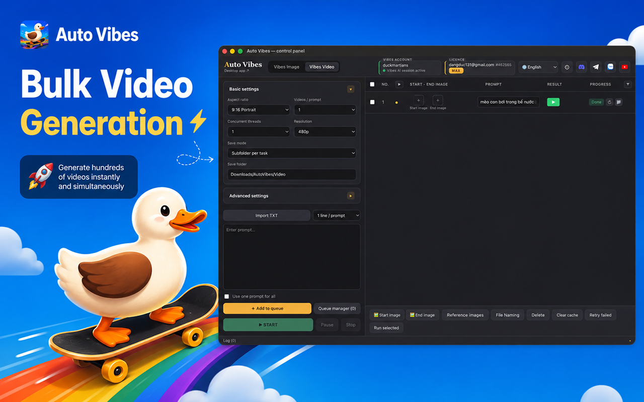Click the Run selected button
This screenshot has width=644, height=402.
[386, 328]
